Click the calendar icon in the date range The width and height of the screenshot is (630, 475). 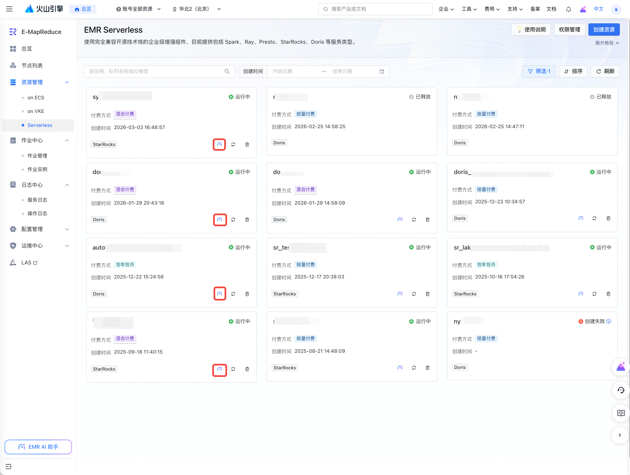pyautogui.click(x=382, y=71)
